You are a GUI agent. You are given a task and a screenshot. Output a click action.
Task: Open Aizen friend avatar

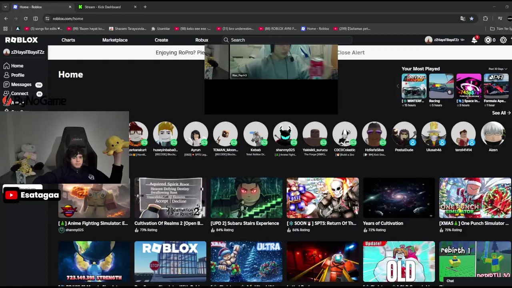pyautogui.click(x=493, y=134)
